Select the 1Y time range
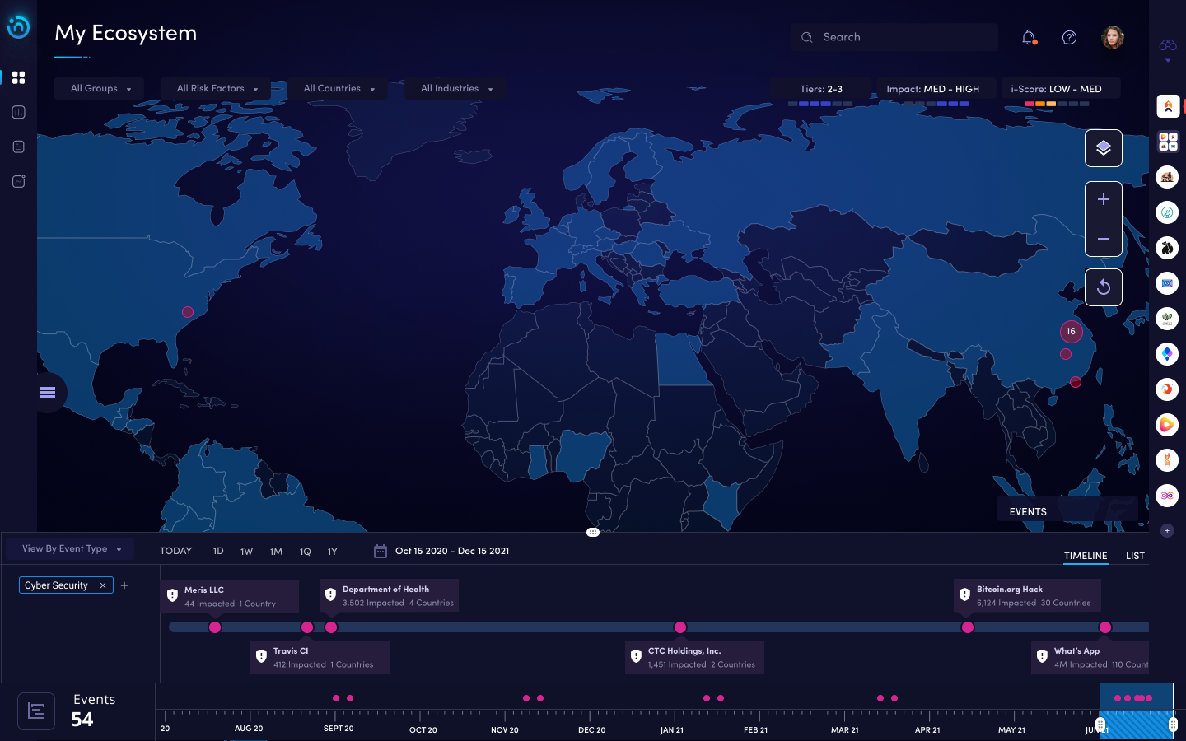 tap(332, 552)
